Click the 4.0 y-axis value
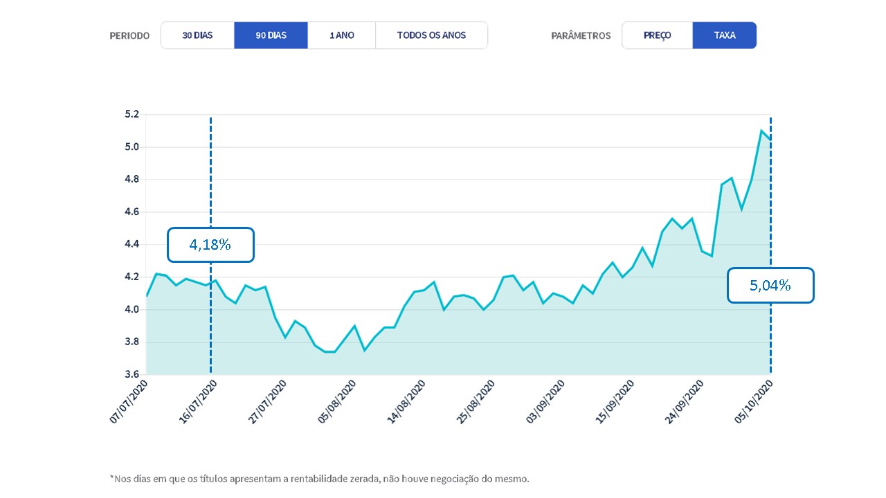Screen dimensions: 886x498 click(x=132, y=309)
